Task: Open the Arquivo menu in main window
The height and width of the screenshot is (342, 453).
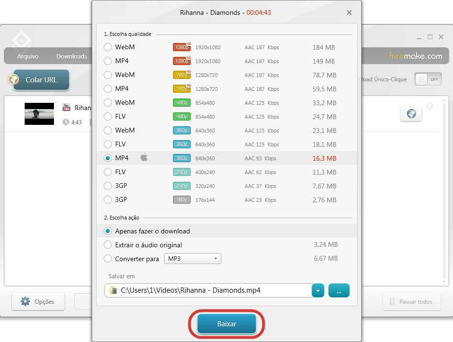Action: click(28, 56)
